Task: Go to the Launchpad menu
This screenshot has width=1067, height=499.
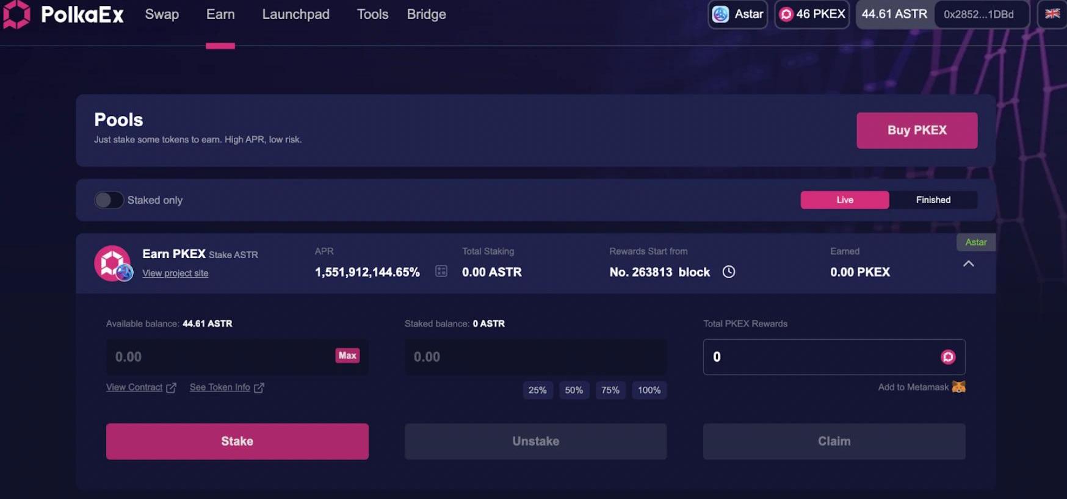Action: [x=295, y=14]
